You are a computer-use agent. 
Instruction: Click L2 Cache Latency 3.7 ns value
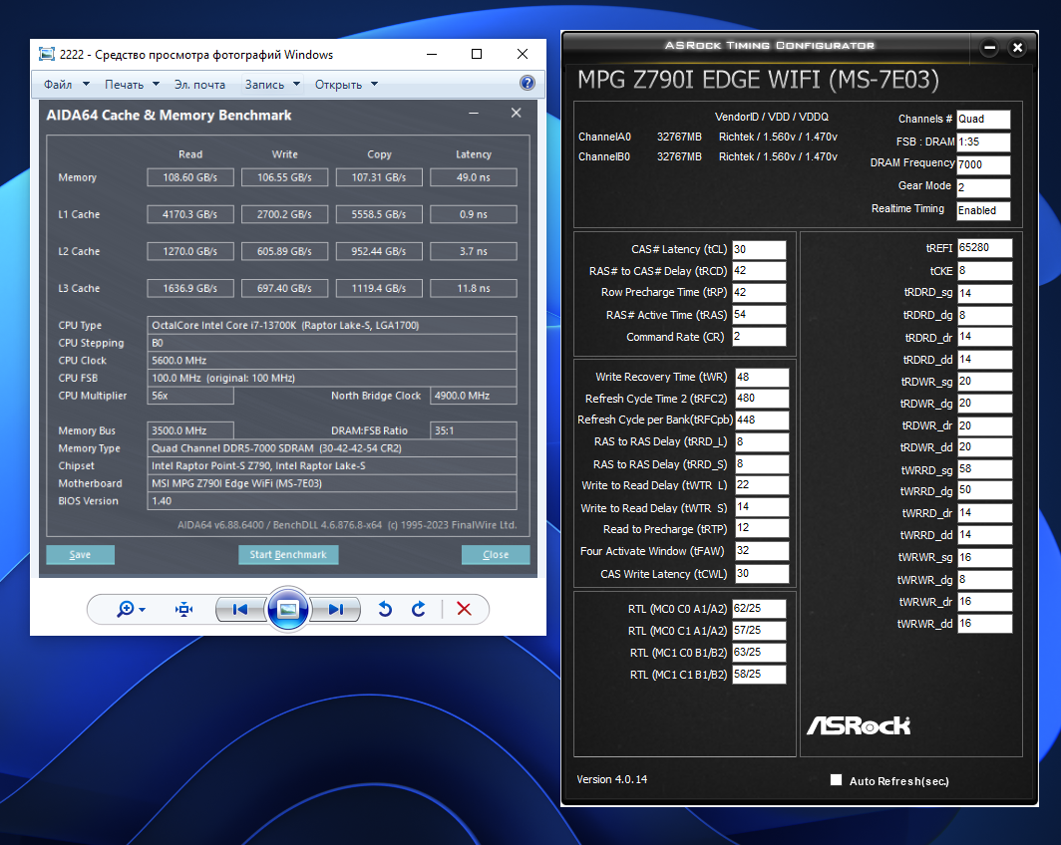(473, 251)
